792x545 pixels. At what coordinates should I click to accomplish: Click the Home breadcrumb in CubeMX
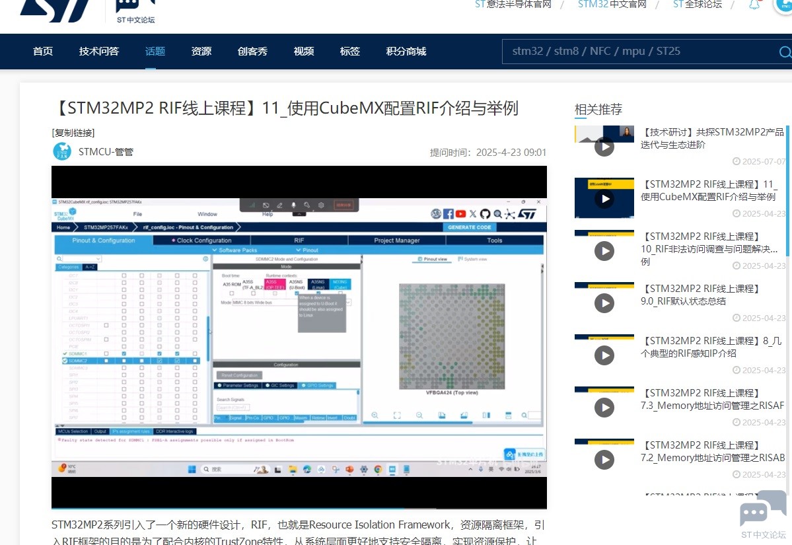[63, 227]
